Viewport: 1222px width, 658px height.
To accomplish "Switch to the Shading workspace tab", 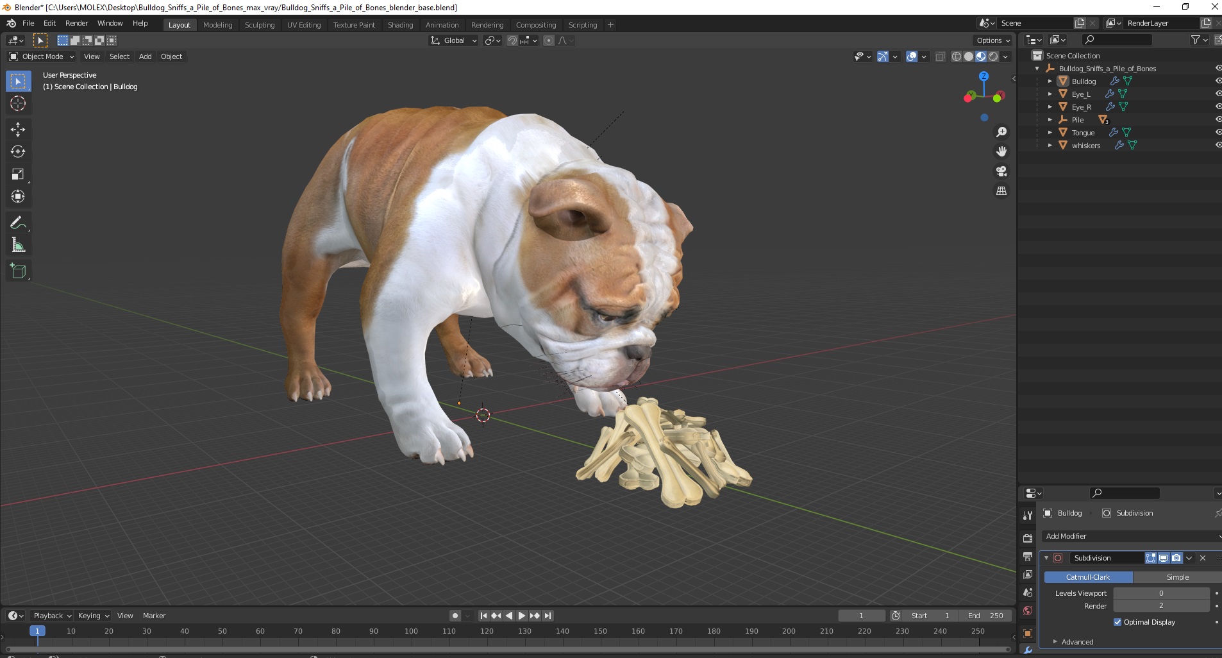I will [x=400, y=25].
